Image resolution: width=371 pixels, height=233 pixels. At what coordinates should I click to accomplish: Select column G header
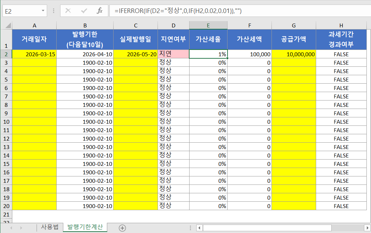pos(294,25)
